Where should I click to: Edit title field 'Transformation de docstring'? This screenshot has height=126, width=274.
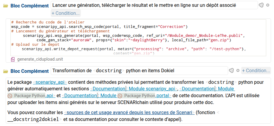(x=139, y=71)
